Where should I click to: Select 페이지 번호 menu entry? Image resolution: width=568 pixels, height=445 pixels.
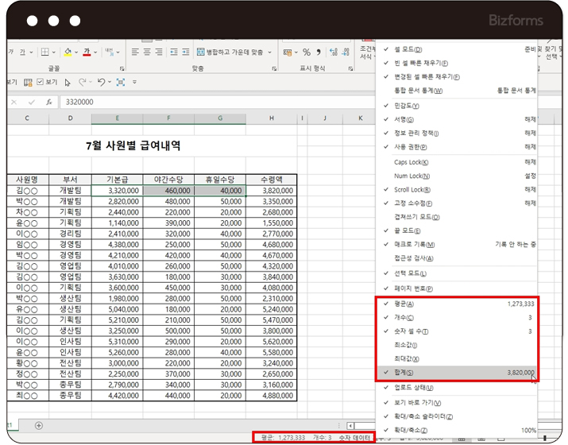[x=413, y=288]
